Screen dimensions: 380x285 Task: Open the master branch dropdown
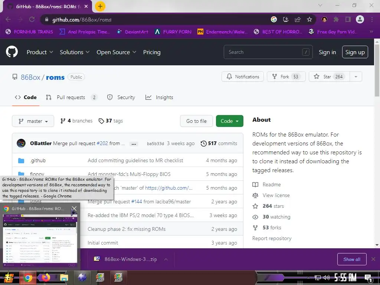click(33, 121)
